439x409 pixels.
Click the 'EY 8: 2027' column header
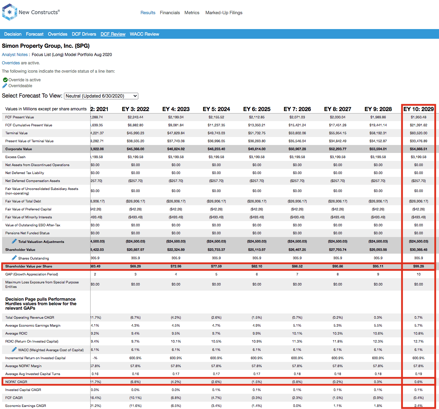(338, 109)
